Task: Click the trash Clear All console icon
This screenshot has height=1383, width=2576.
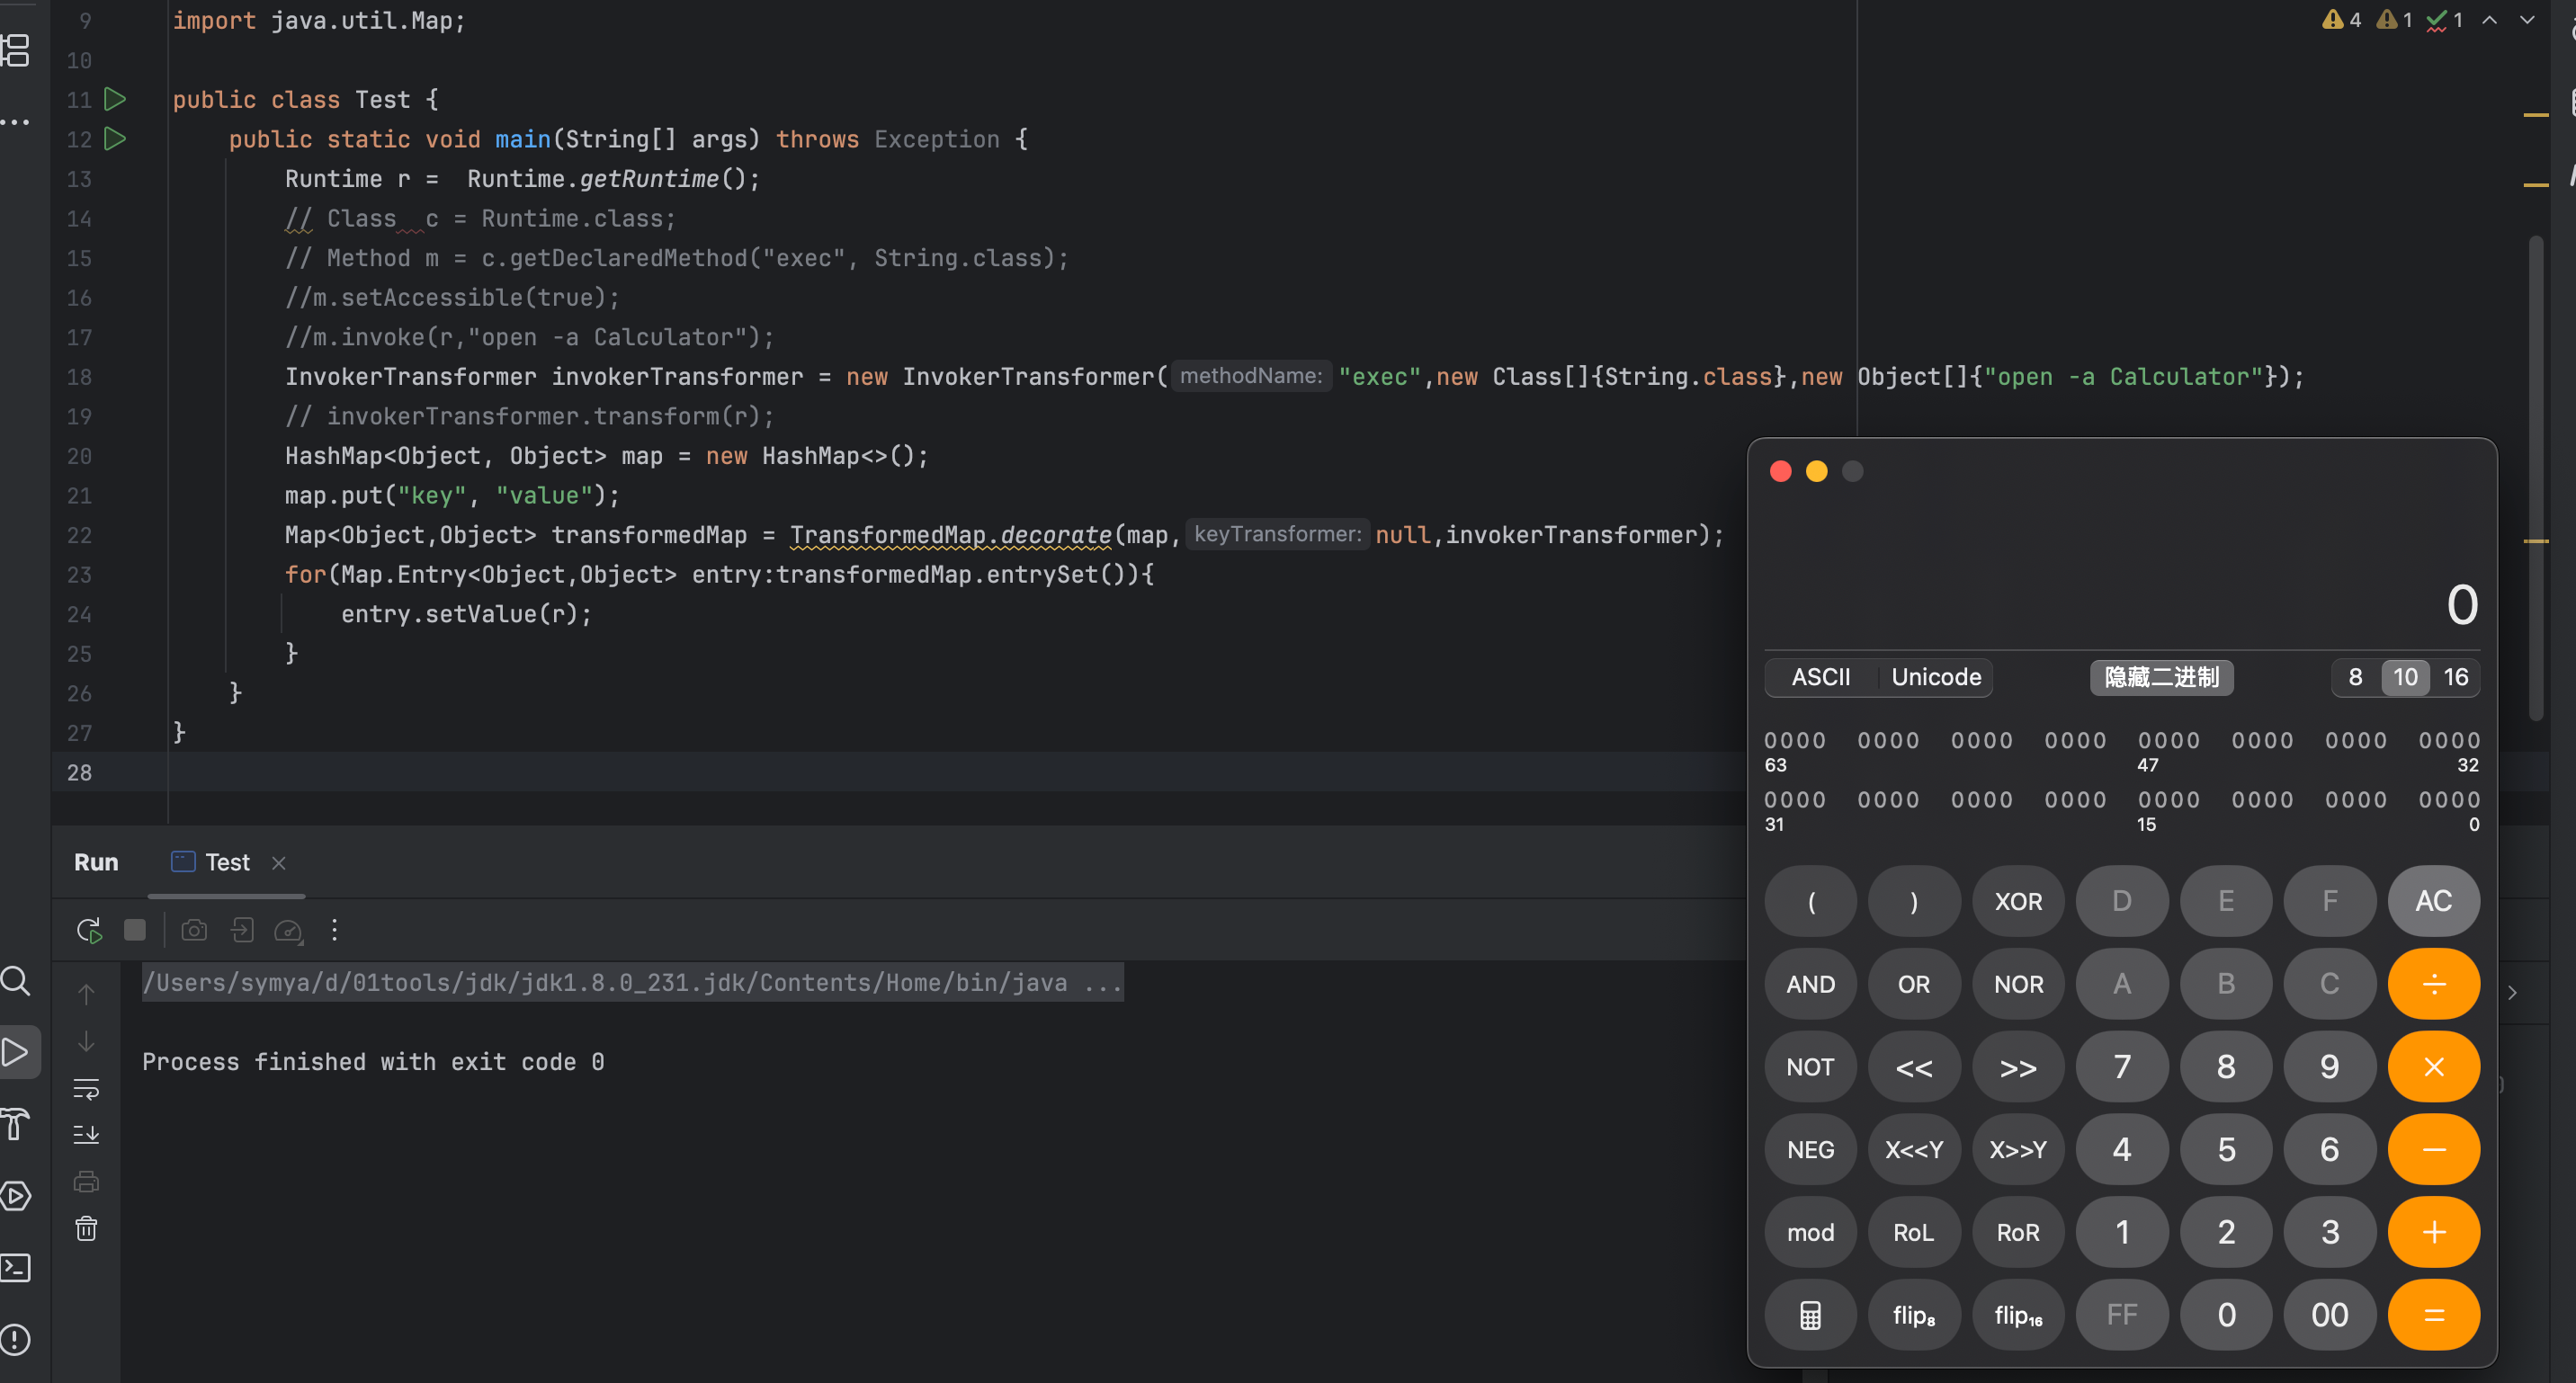Action: tap(86, 1228)
